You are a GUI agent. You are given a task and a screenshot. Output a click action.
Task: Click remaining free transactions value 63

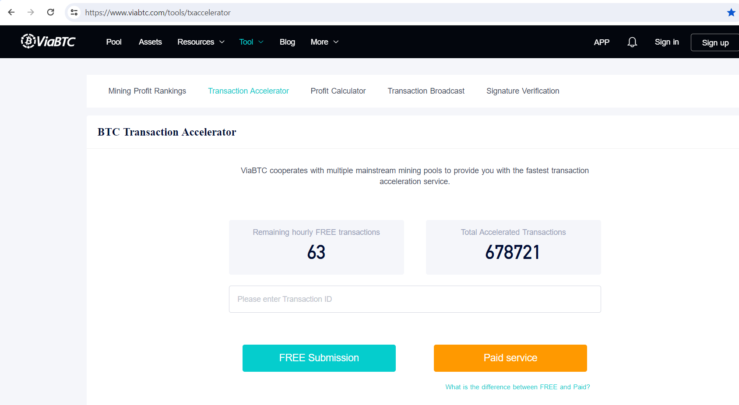coord(316,252)
